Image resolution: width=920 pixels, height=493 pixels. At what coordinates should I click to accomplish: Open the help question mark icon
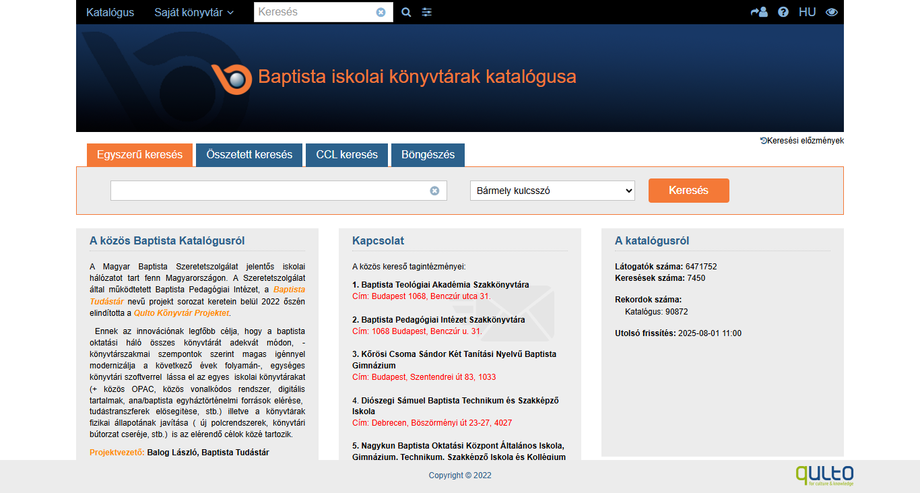[x=783, y=12]
